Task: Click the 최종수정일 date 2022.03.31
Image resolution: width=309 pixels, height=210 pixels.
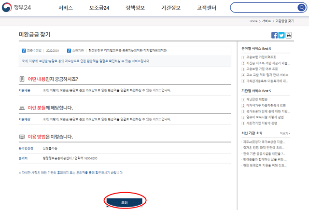Action: point(53,51)
